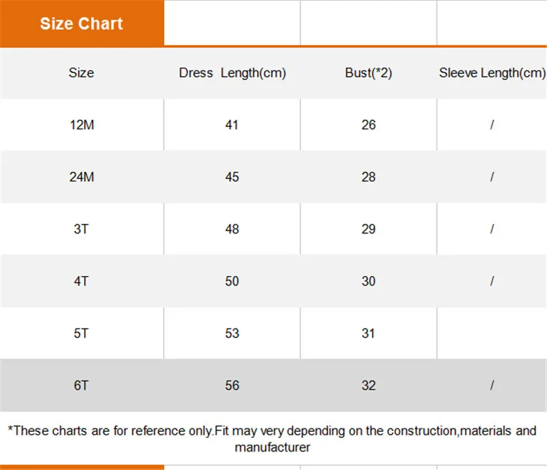Screen dimensions: 547x470
Task: Select the 4T size cell
Action: coord(81,281)
